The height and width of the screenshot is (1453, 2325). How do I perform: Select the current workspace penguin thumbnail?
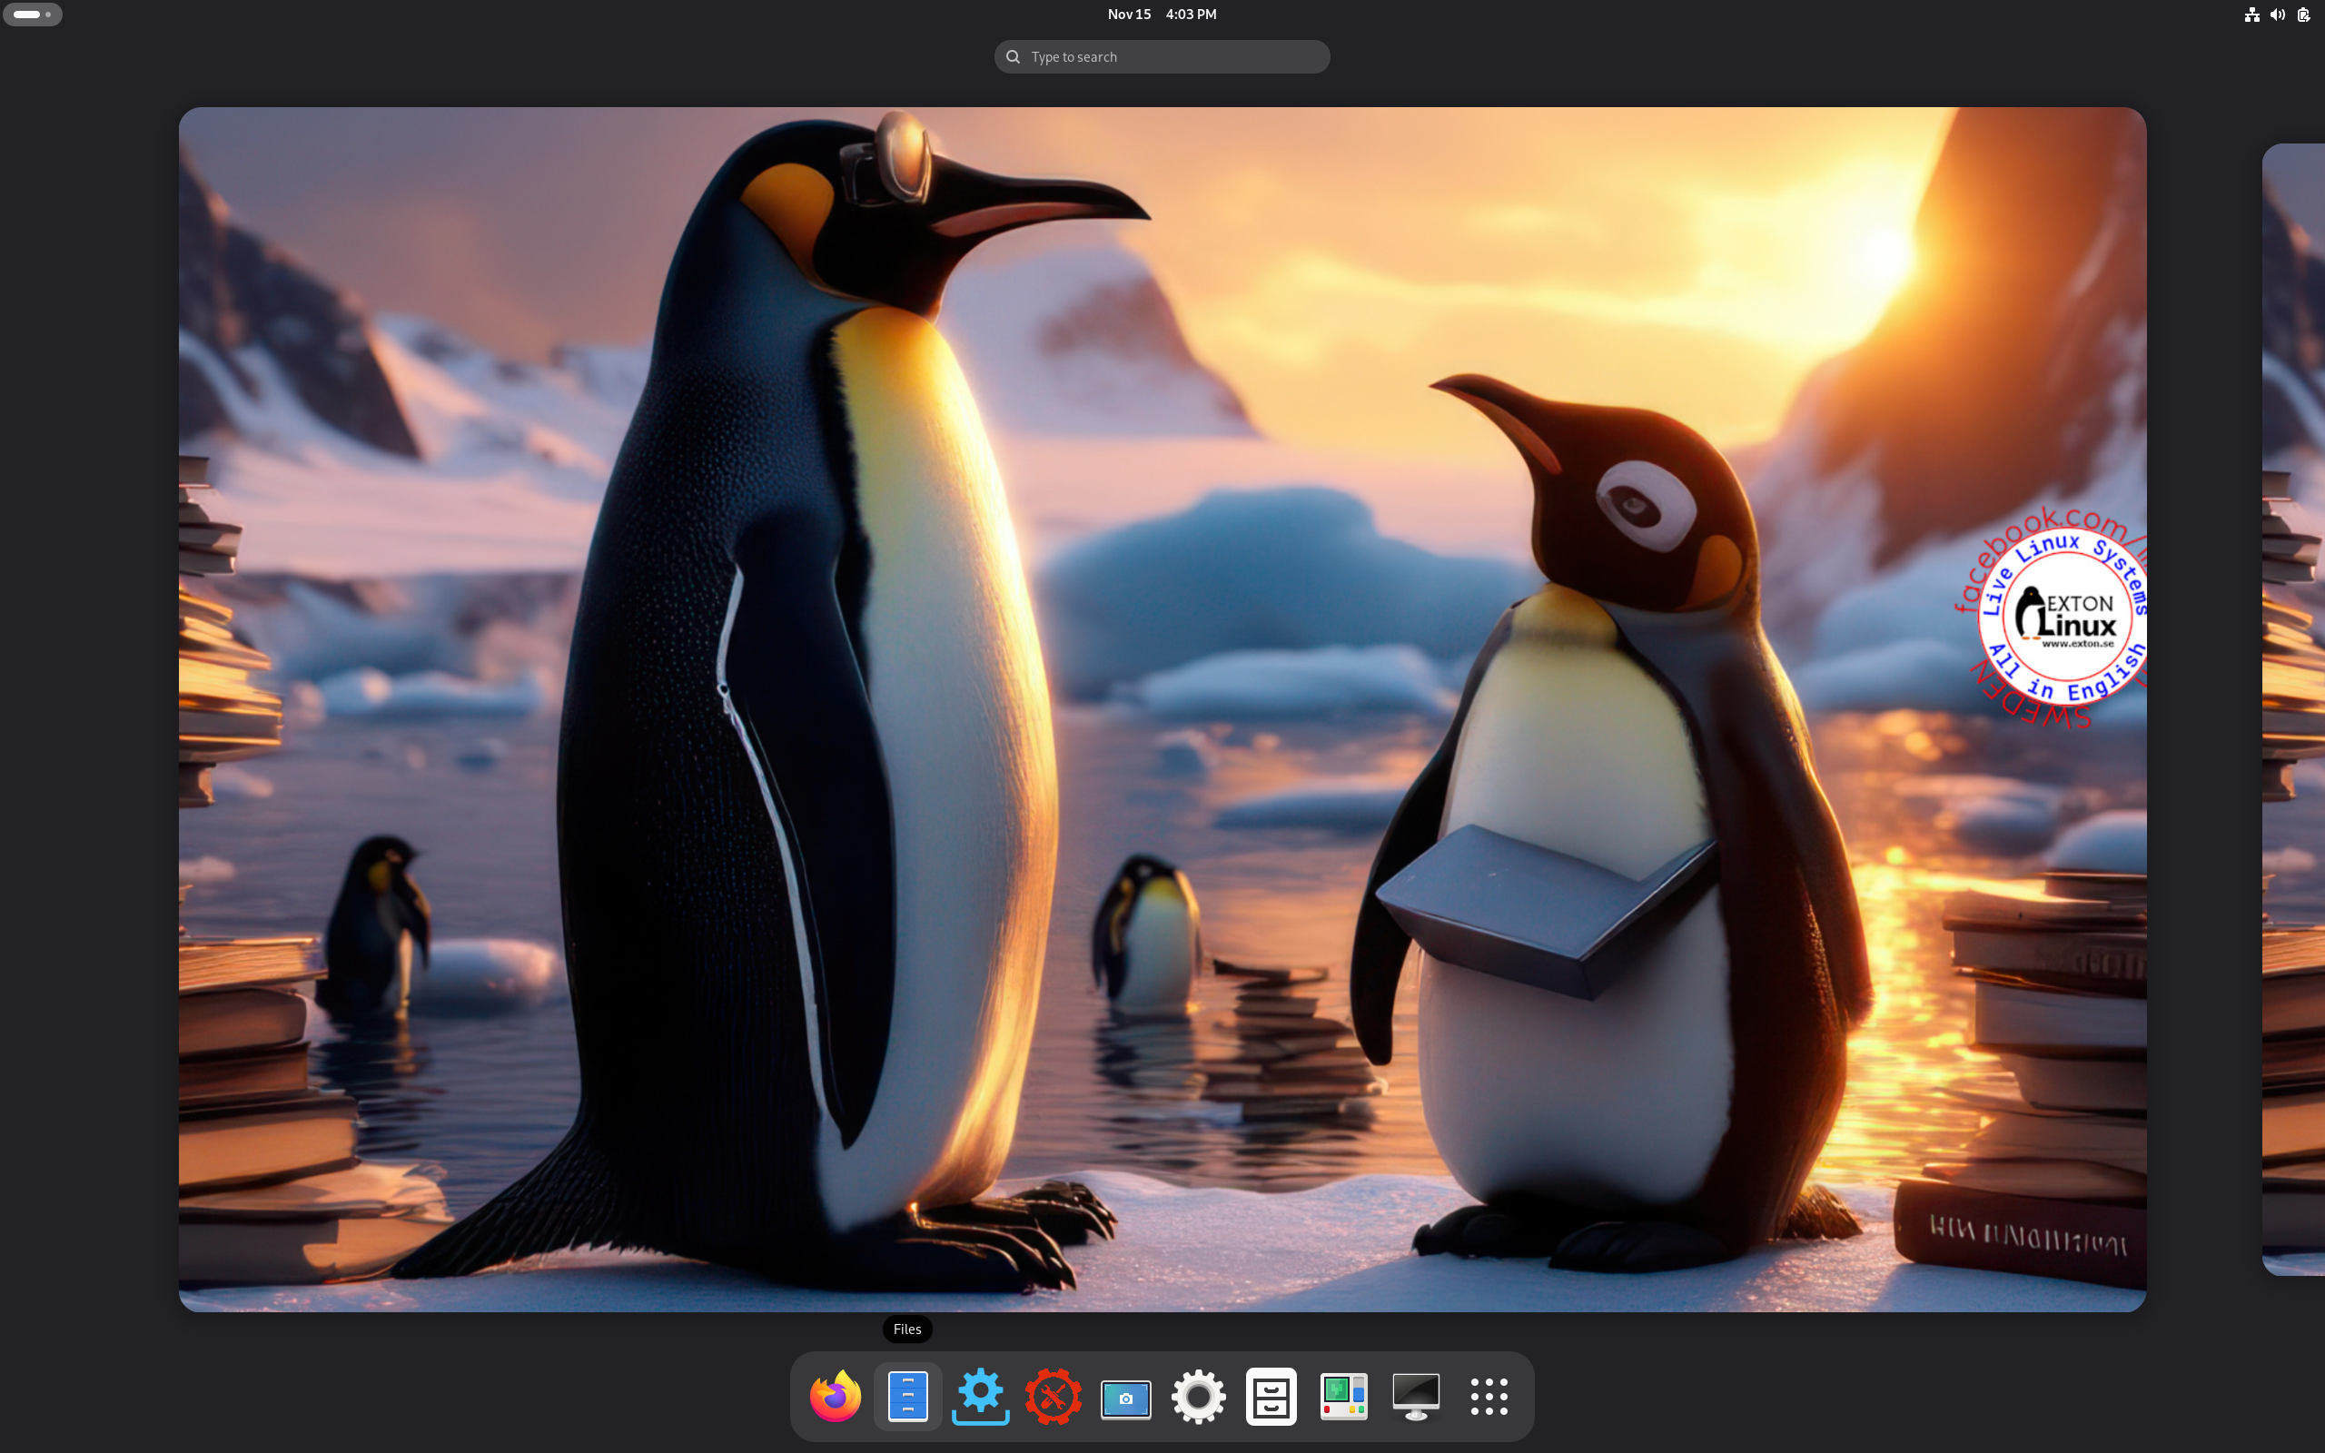[1162, 709]
